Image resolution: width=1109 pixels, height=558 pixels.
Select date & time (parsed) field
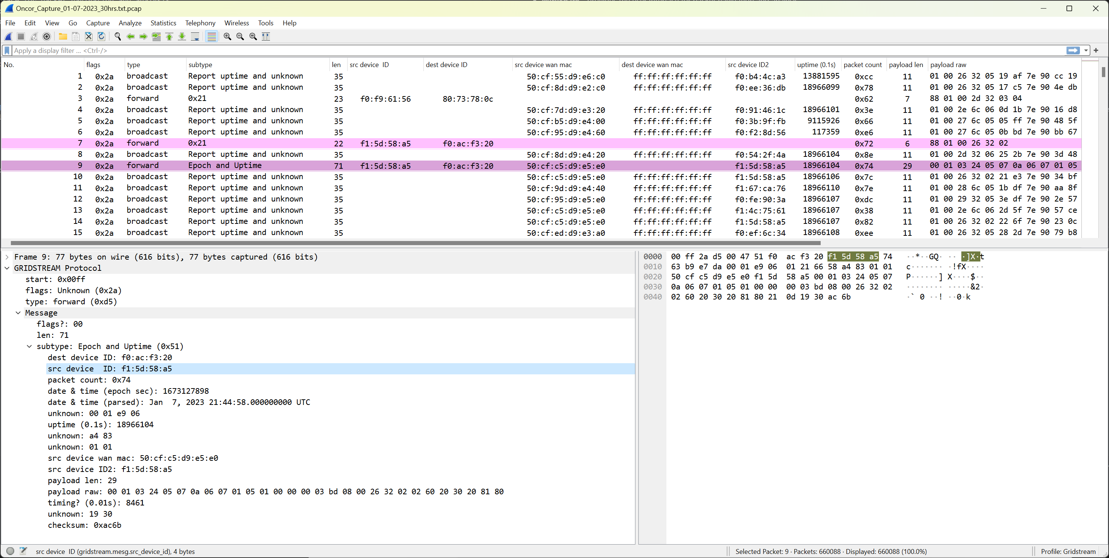pyautogui.click(x=179, y=402)
